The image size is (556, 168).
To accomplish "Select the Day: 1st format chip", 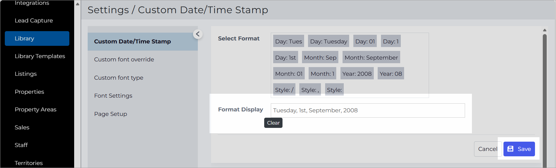I will (285, 57).
